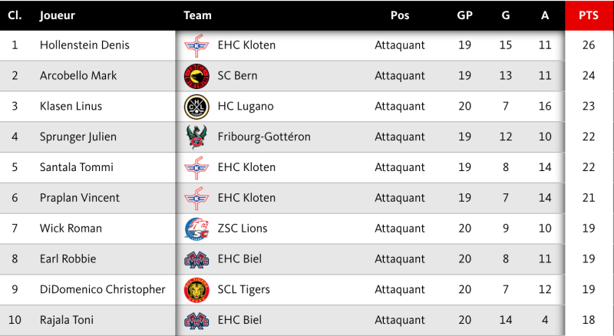The width and height of the screenshot is (614, 336).
Task: Click the HC Lugano team logo
Action: (196, 107)
